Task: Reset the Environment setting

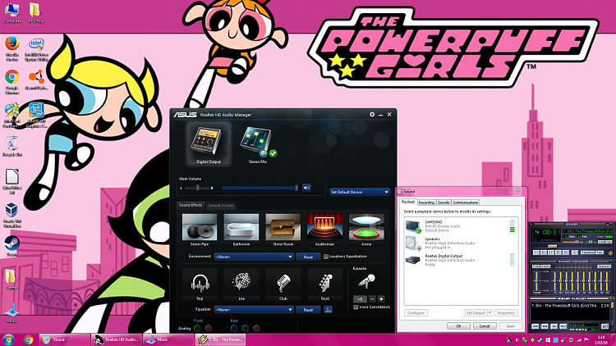Action: click(308, 257)
